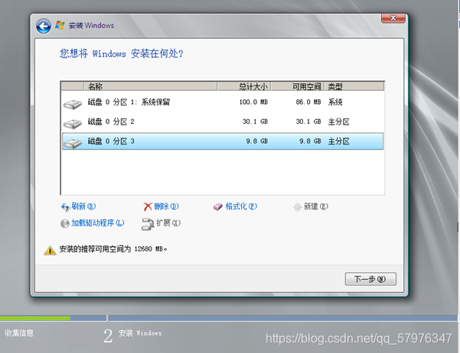Click 新建(E) link
Screen dimensions: 460x353
[x=316, y=206]
